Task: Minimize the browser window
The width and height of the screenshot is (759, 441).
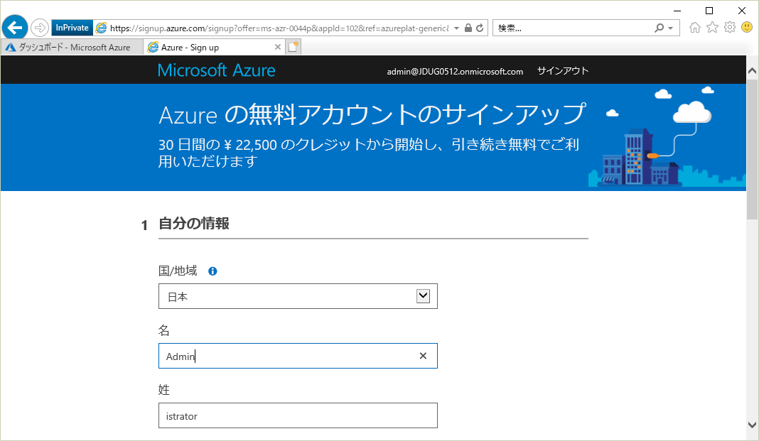Action: coord(677,11)
